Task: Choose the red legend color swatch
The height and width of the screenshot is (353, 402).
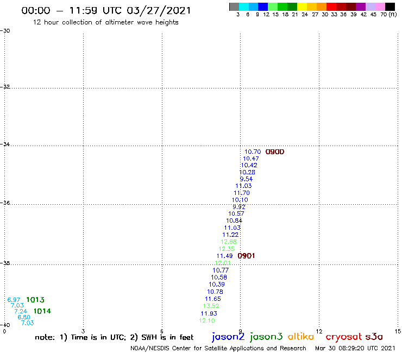Action: point(331,7)
